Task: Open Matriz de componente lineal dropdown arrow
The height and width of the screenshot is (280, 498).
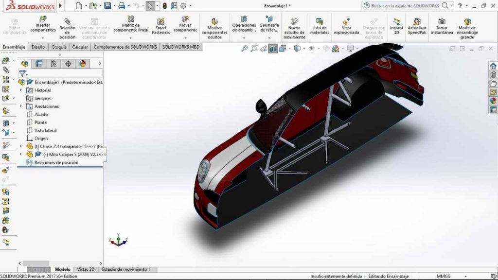Action: coord(131,37)
